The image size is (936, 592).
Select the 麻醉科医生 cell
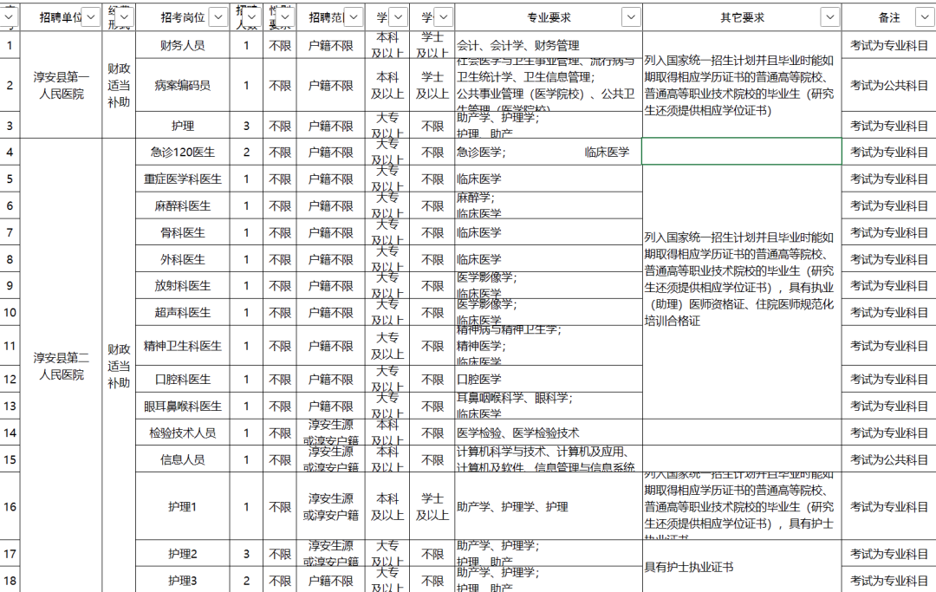pos(183,206)
